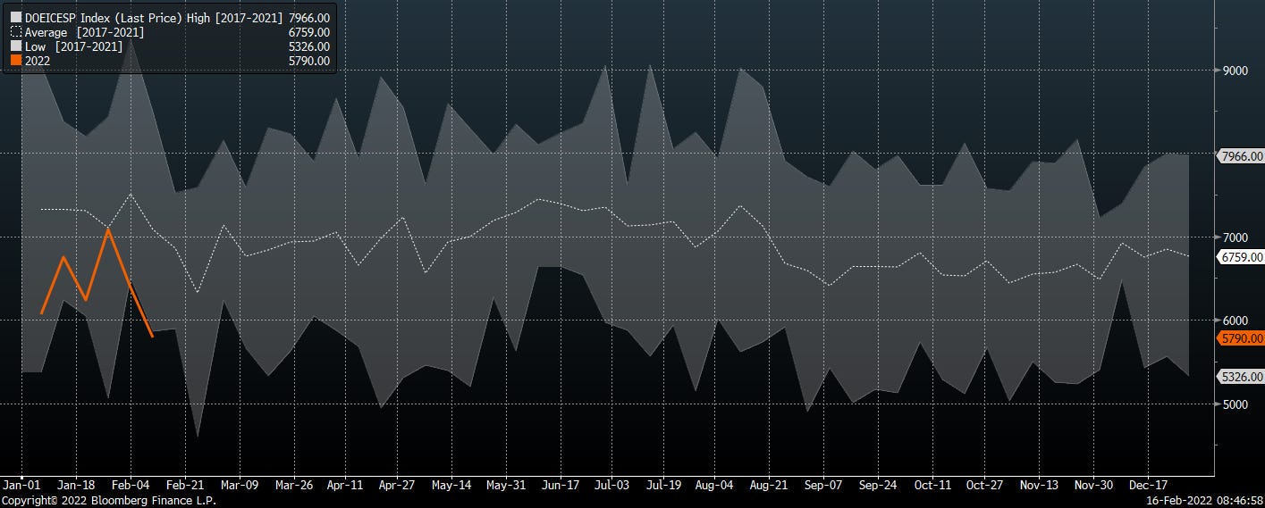Click the Jul-19 date label
The image size is (1265, 508).
coord(662,486)
